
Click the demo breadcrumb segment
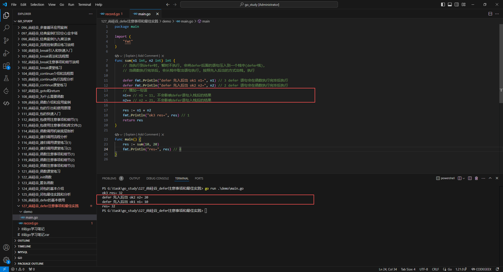[x=167, y=21]
